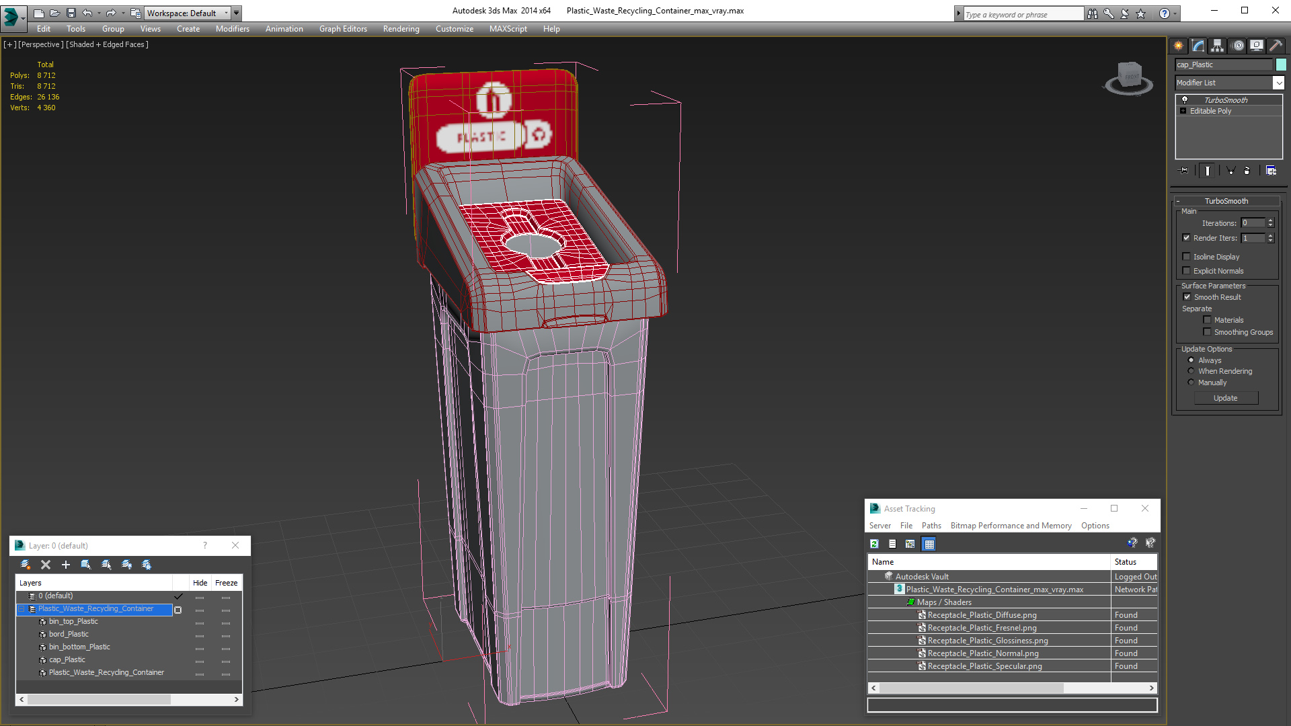The width and height of the screenshot is (1291, 726).
Task: Switch to the Utilities hammer panel
Action: (1276, 46)
